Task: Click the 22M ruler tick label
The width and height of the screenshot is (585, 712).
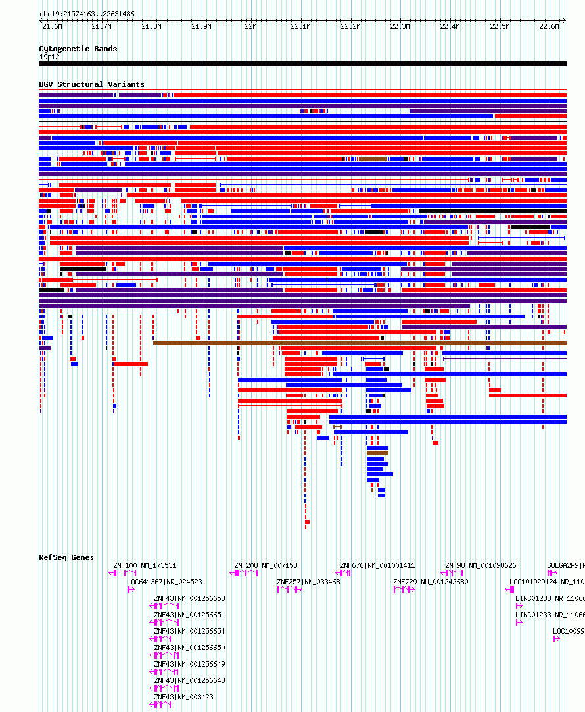Action: (251, 27)
